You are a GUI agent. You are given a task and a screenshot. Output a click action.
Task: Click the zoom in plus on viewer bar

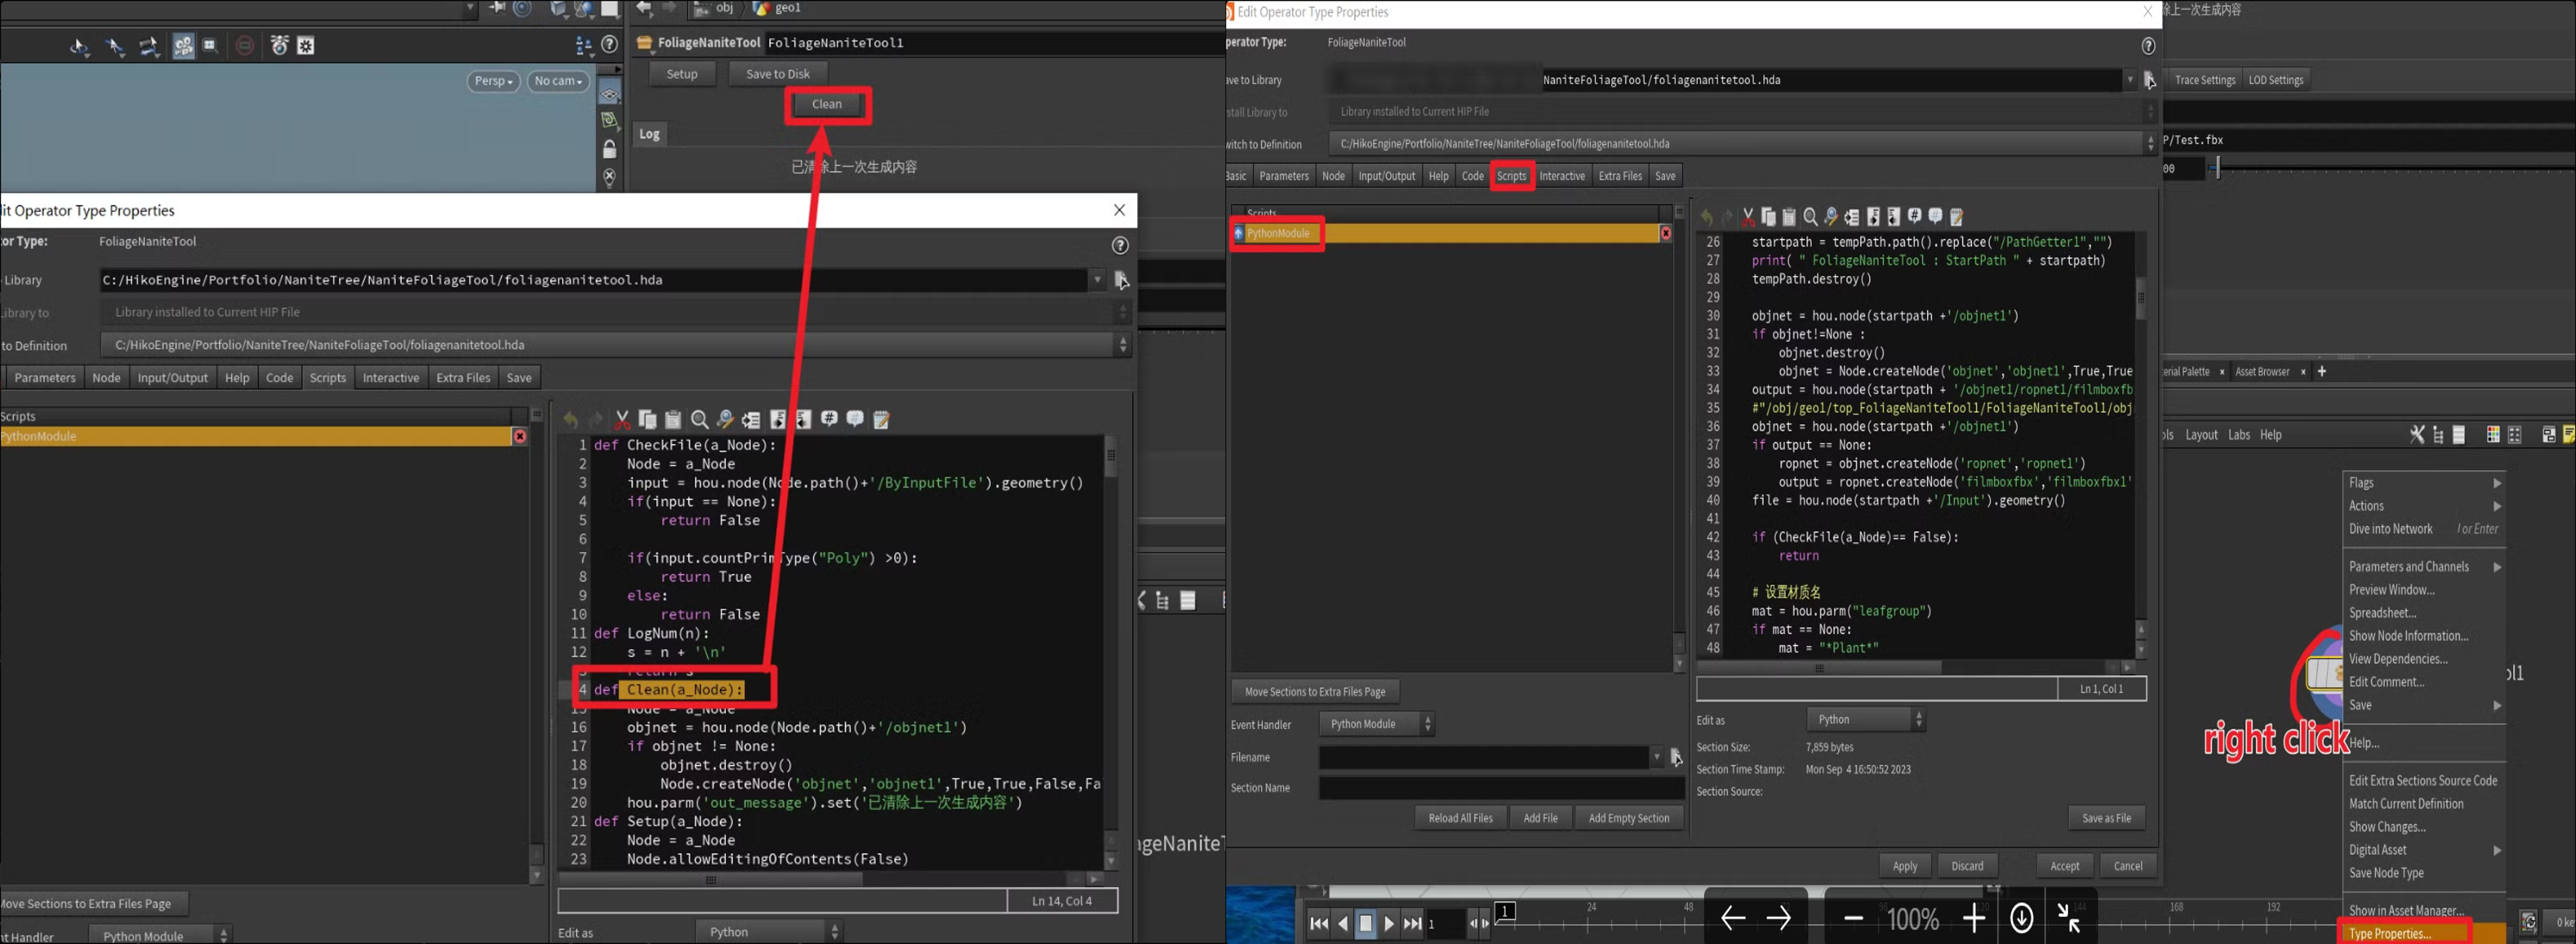1973,918
